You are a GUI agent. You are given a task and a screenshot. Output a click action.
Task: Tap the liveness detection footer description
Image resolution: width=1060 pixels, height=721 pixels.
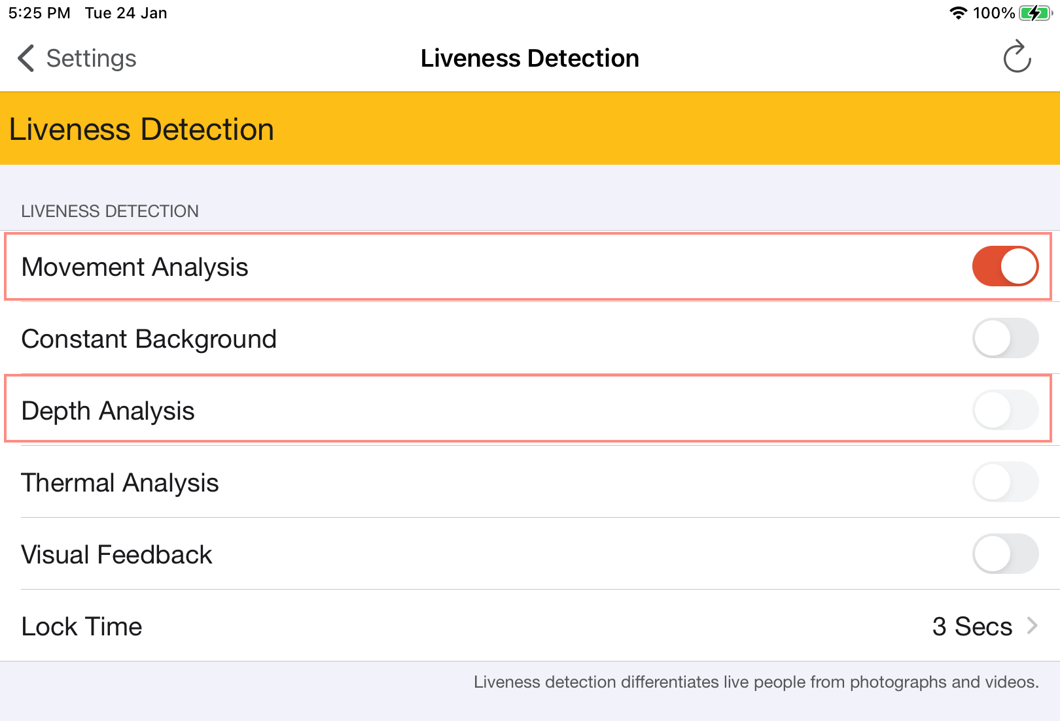pos(756,682)
